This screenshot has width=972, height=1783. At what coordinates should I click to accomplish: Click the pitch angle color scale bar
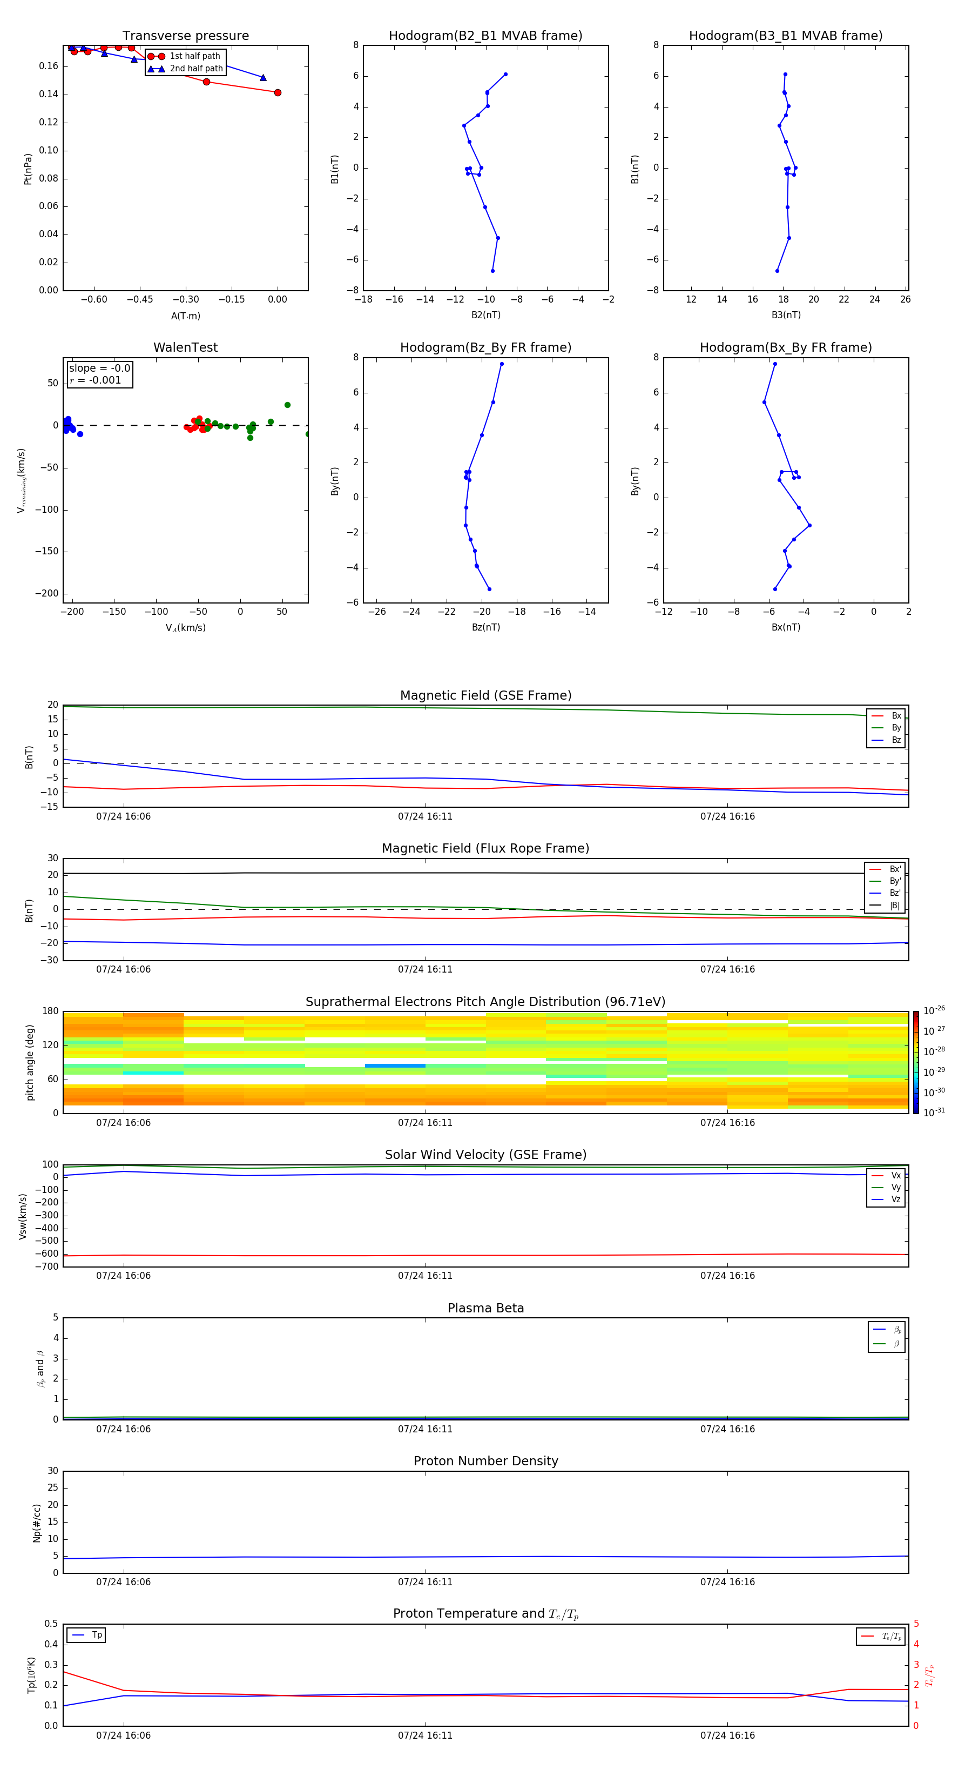pyautogui.click(x=915, y=1062)
